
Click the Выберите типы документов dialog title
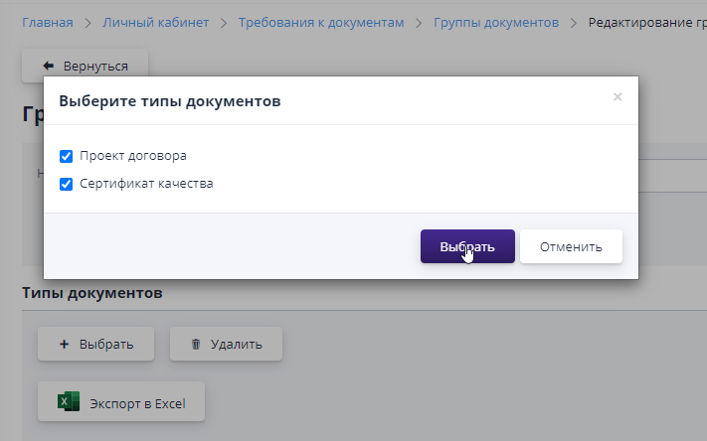pyautogui.click(x=170, y=101)
